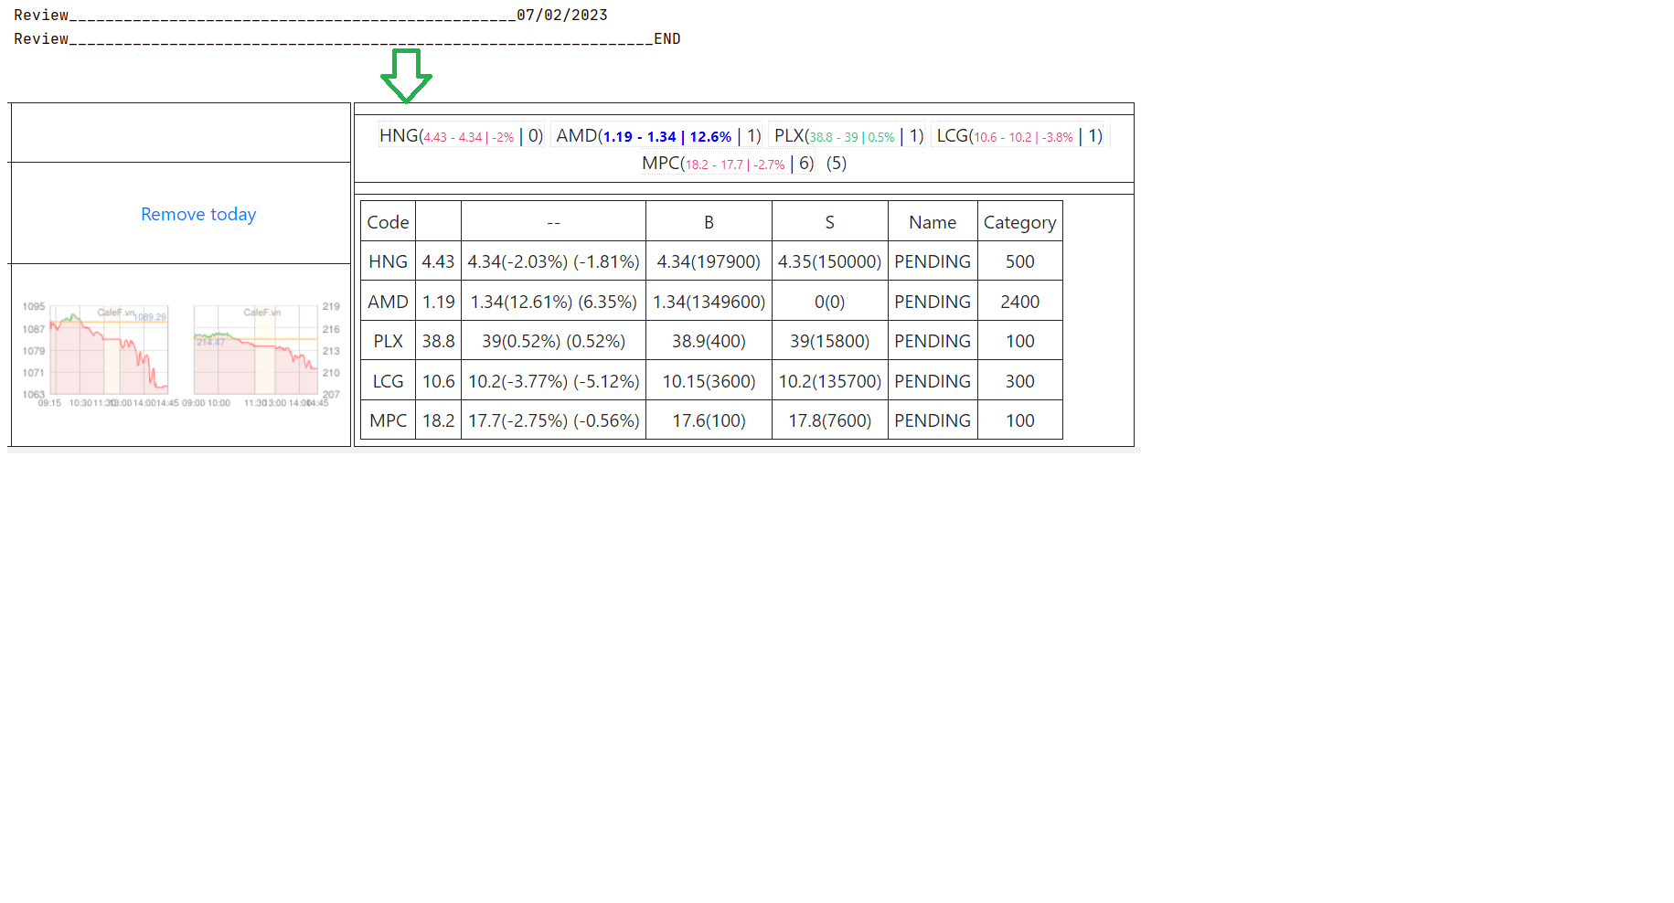Image resolution: width=1674 pixels, height=903 pixels.
Task: Click the sell value 17.8(7600)
Action: pyautogui.click(x=829, y=420)
